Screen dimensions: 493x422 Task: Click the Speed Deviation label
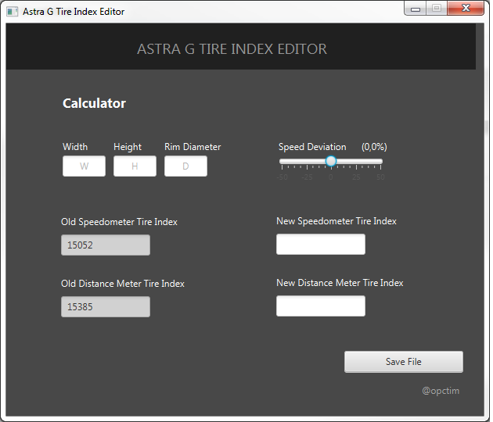coord(312,147)
